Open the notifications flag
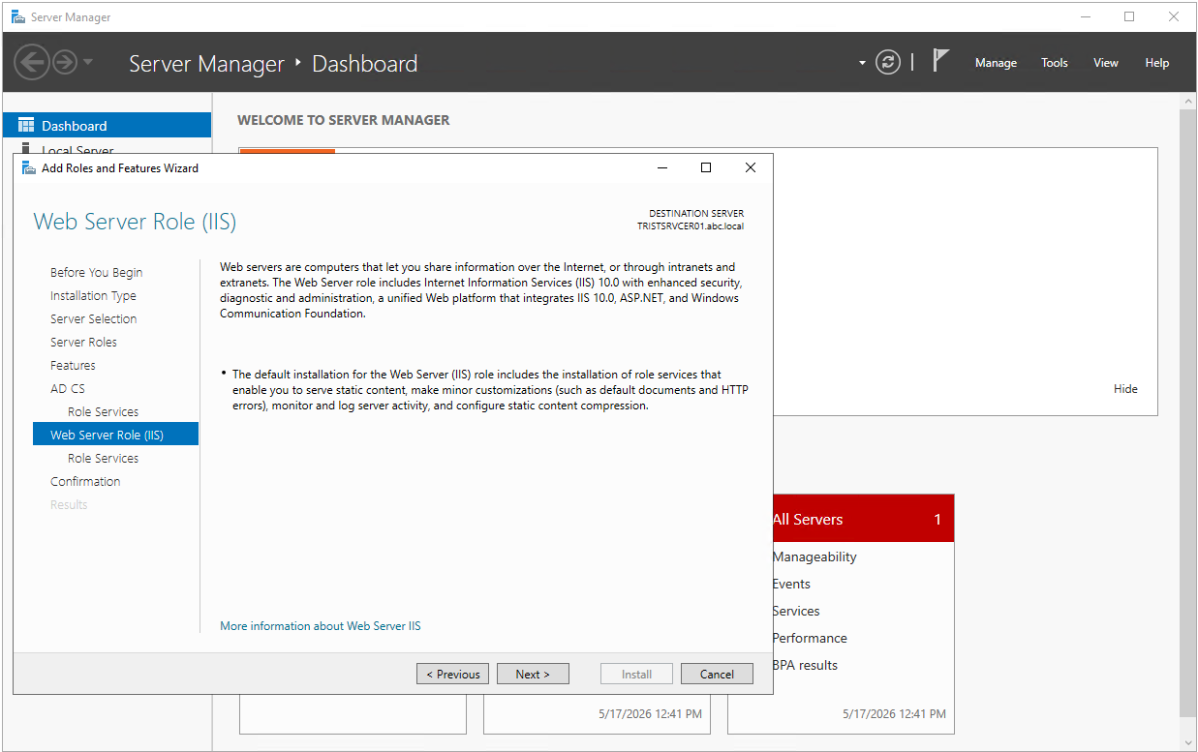The width and height of the screenshot is (1198, 752). [940, 61]
